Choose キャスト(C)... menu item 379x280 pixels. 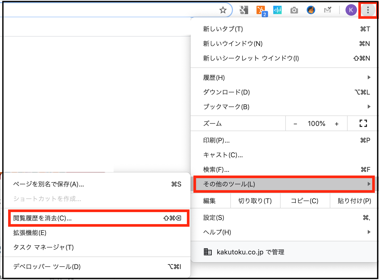285,155
